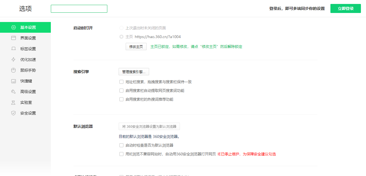Image resolution: width=366 pixels, height=176 pixels.
Task: Open the 高级设置 settings section
Action: (25, 92)
